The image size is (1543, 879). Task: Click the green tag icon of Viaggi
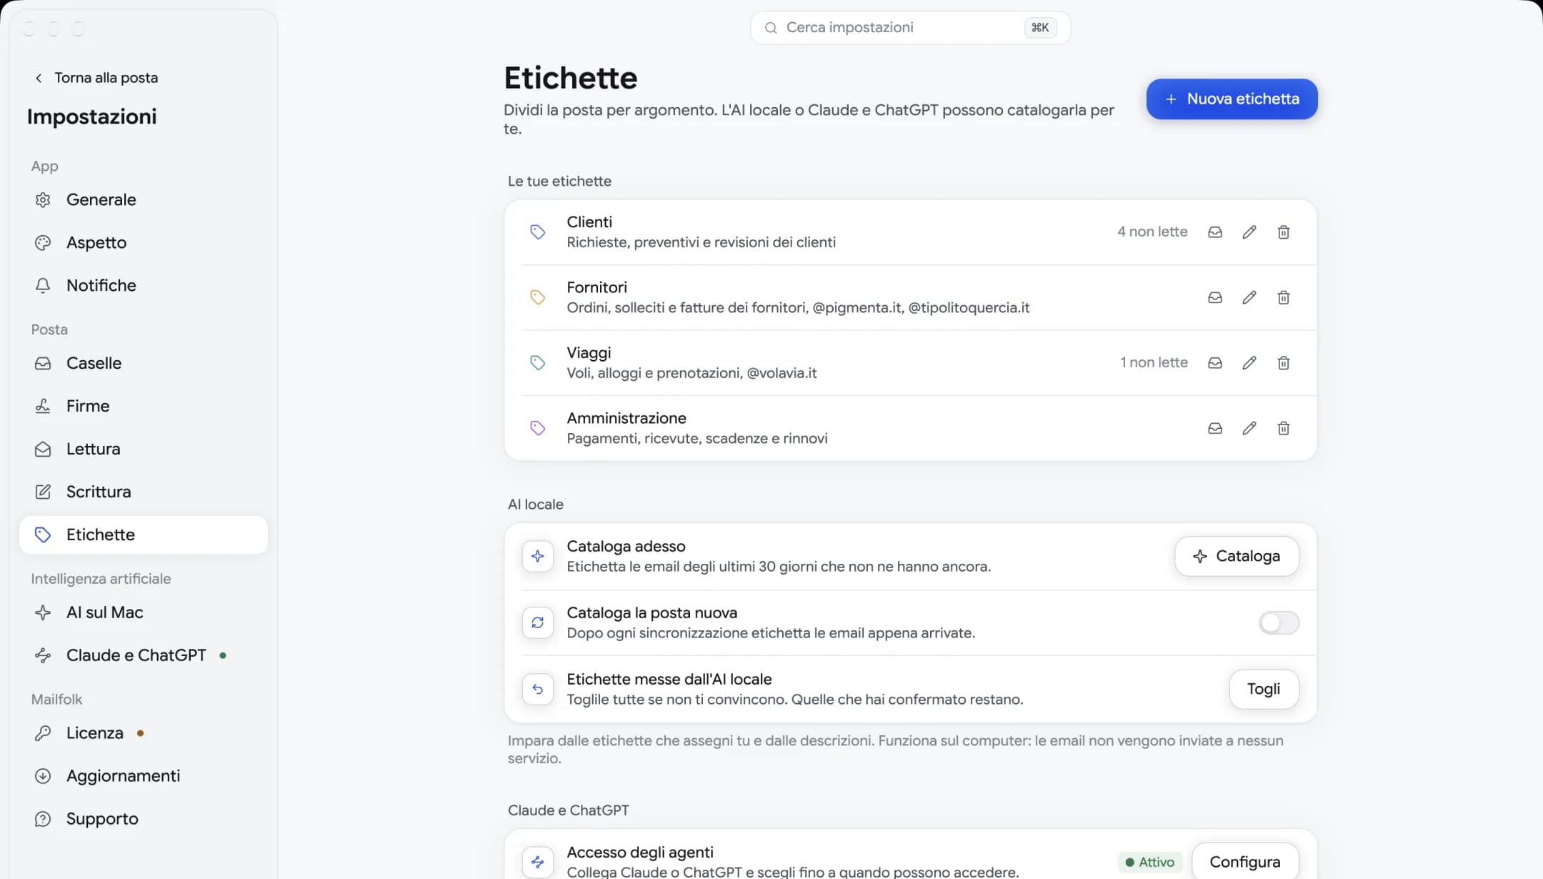pyautogui.click(x=538, y=362)
